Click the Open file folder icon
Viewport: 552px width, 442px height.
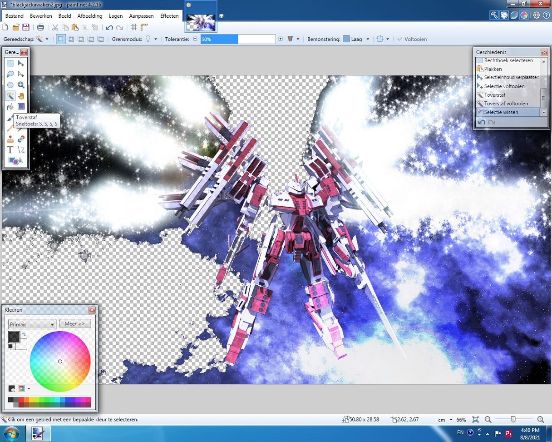pyautogui.click(x=16, y=27)
